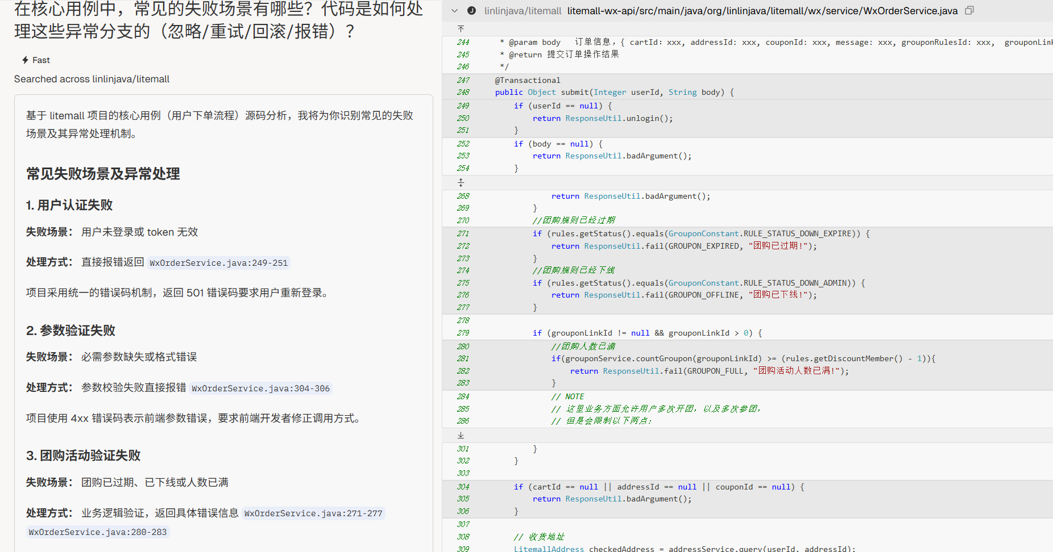Collapse the WxOrderService.java code panel chevron
1053x552 pixels.
pyautogui.click(x=454, y=11)
